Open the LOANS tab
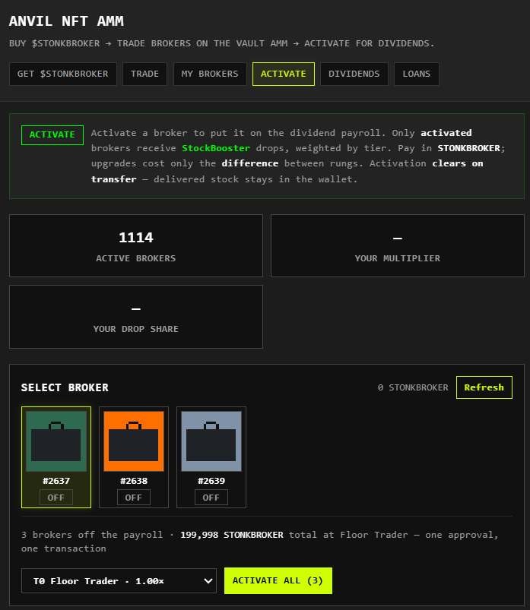530x610 pixels. click(x=416, y=74)
